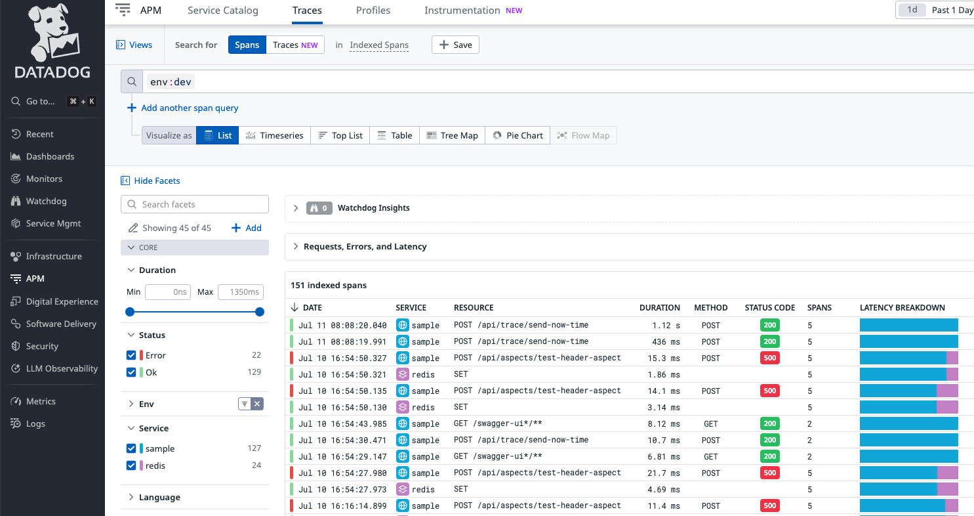974x516 pixels.
Task: Open the Past 1 Day time range picker
Action: click(x=935, y=10)
